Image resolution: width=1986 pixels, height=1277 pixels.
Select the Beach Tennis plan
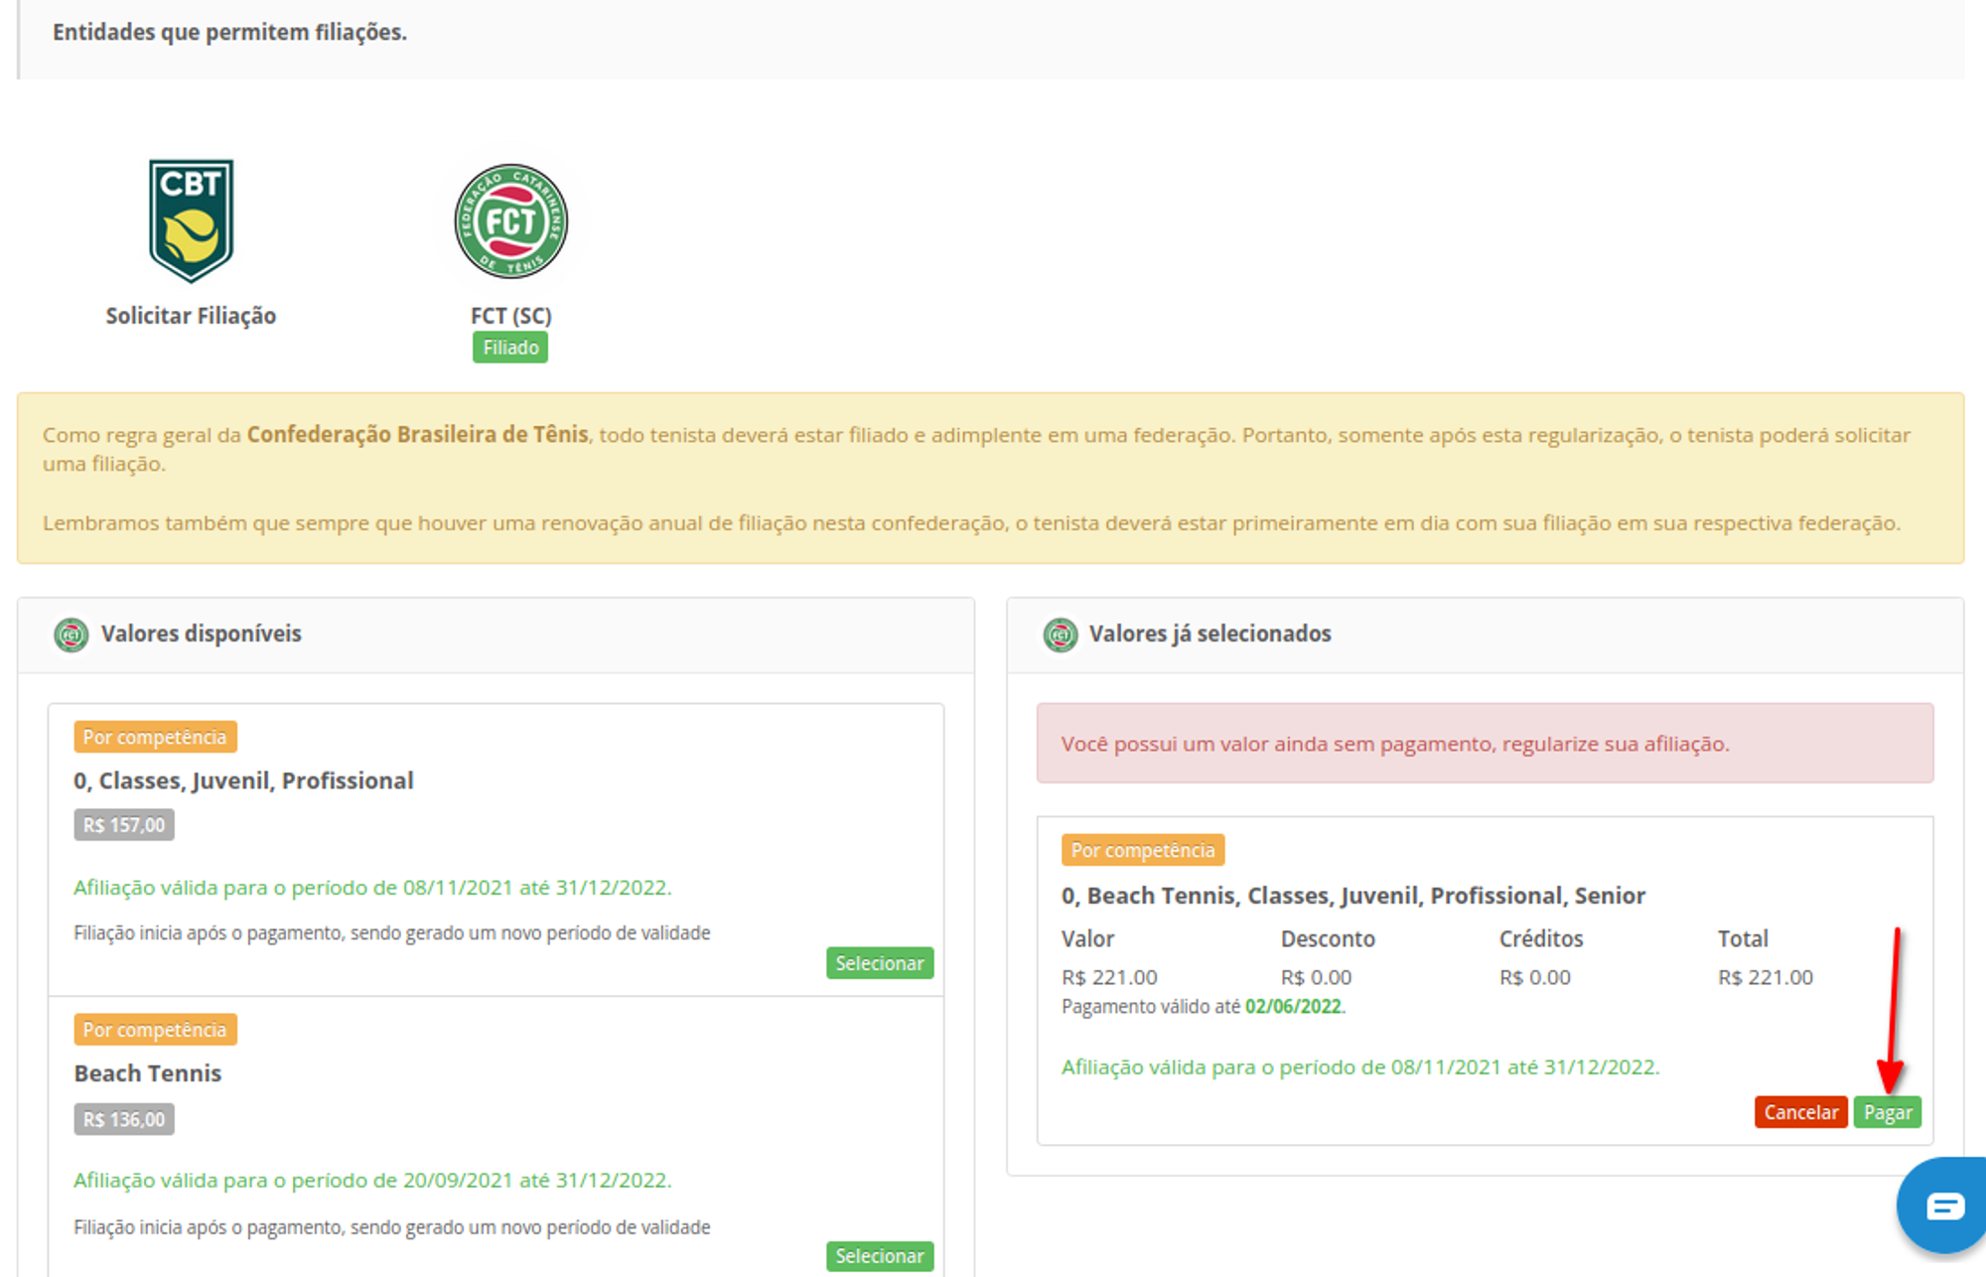tap(879, 1256)
